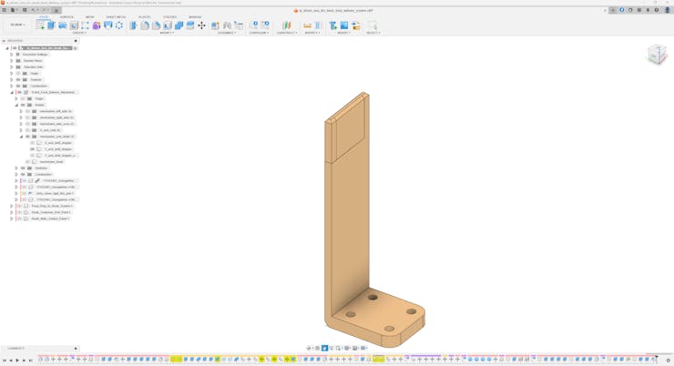
Task: Open the Modify menu label
Action: (167, 33)
